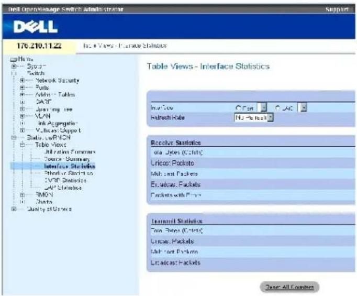
Task: Expand the Link Aggregation node
Action: pos(22,123)
